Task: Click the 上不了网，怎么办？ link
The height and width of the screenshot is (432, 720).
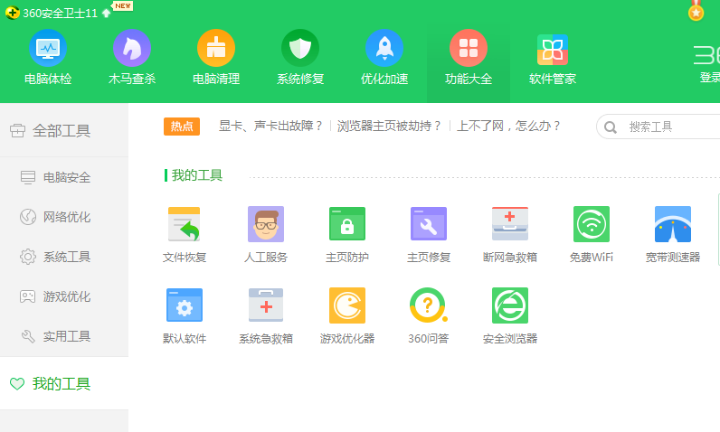Action: (x=508, y=127)
